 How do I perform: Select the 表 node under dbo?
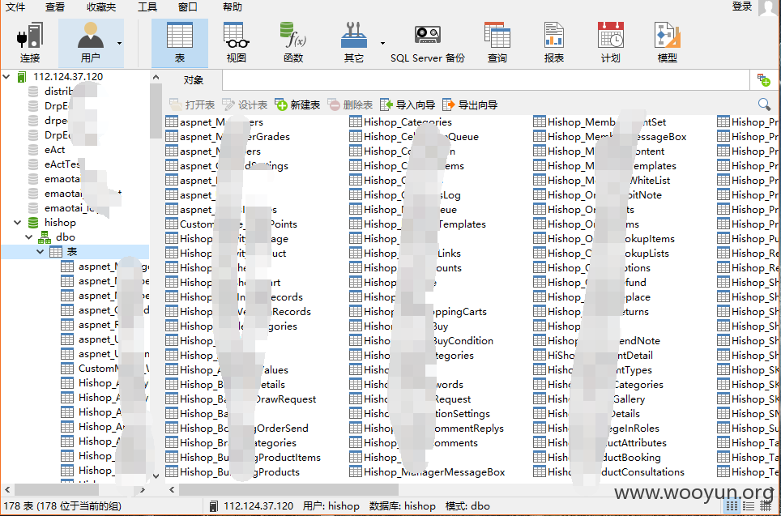click(72, 252)
